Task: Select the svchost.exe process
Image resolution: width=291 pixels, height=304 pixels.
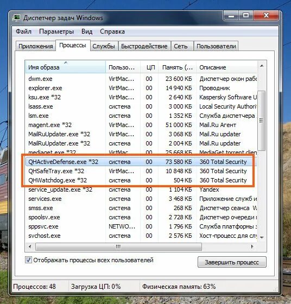Action: pyautogui.click(x=141, y=236)
